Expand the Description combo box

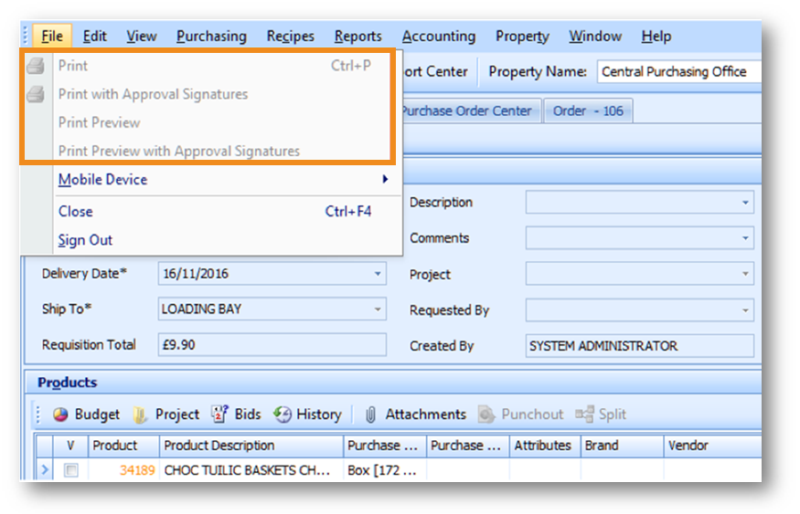click(x=745, y=203)
